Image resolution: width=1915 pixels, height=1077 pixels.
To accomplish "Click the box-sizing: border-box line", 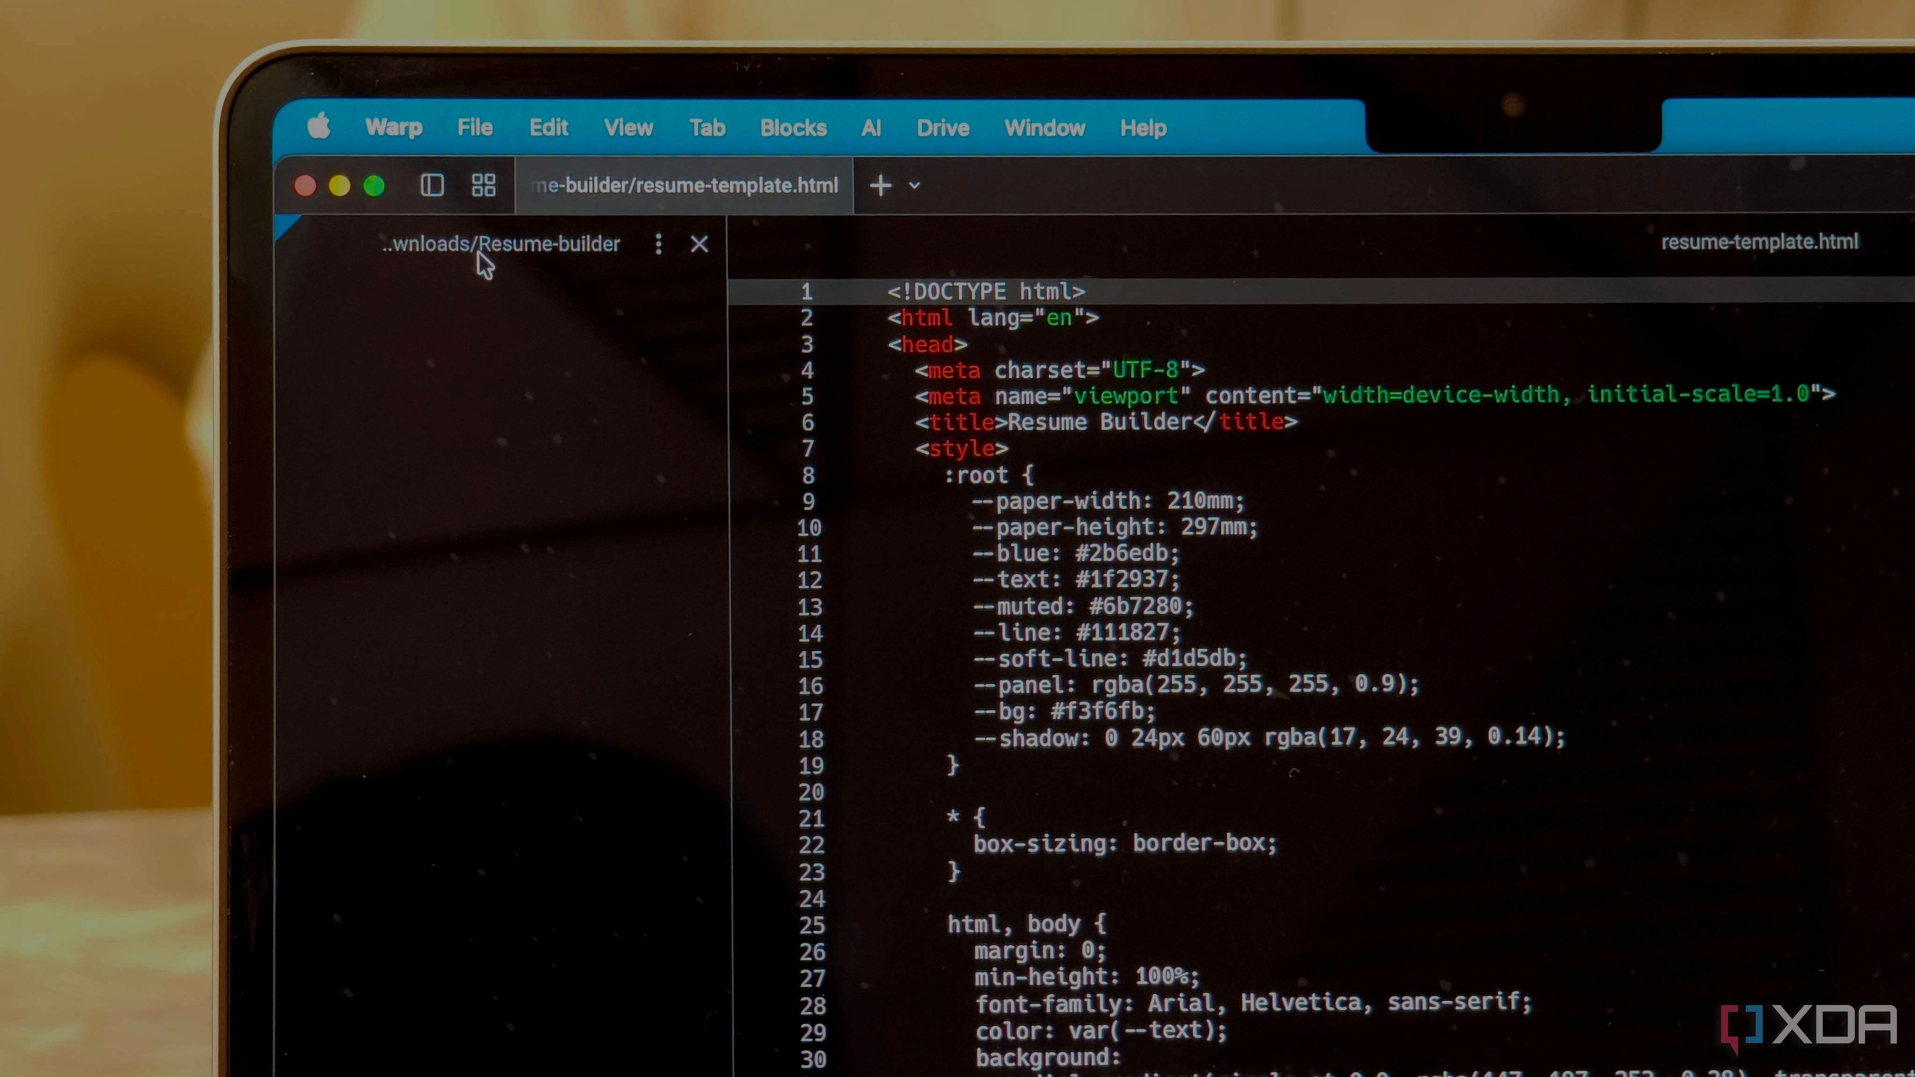I will pos(1125,844).
